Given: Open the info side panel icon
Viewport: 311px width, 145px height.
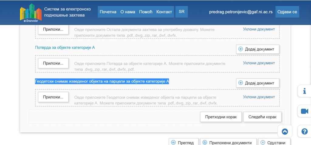Looking at the screenshot, I should click(x=304, y=91).
